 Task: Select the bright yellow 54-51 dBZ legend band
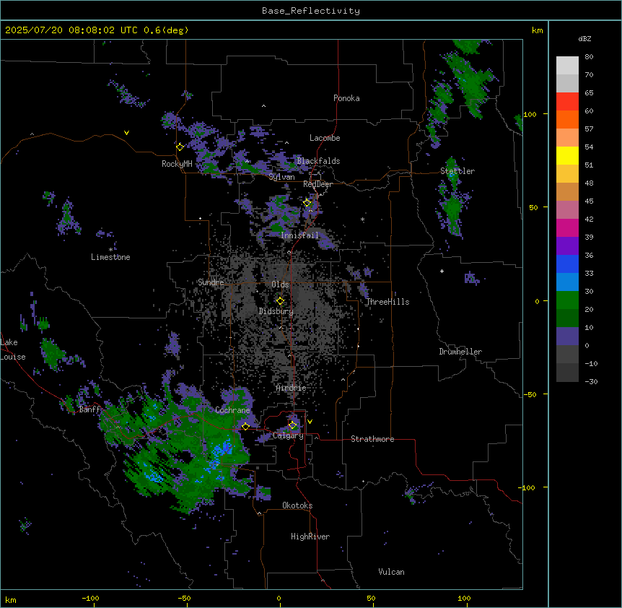pyautogui.click(x=567, y=155)
